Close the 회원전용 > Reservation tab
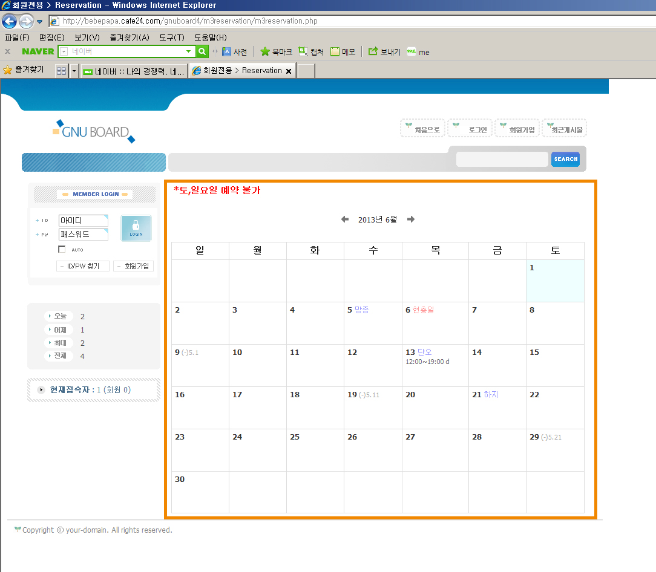656x572 pixels. (288, 71)
